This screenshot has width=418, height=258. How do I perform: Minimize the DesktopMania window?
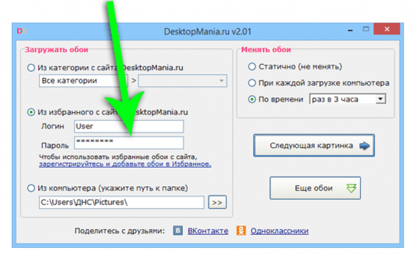click(x=350, y=30)
